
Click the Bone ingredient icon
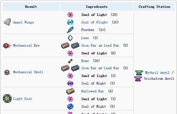[70, 61]
